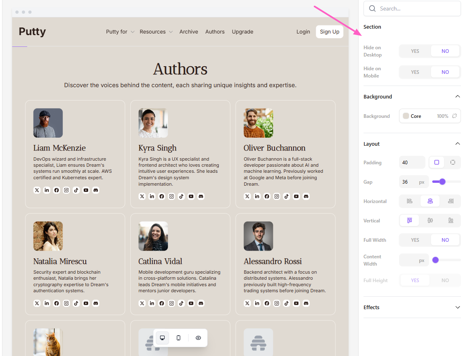Choose individual sides padding icon
465x356 pixels.
(452, 162)
